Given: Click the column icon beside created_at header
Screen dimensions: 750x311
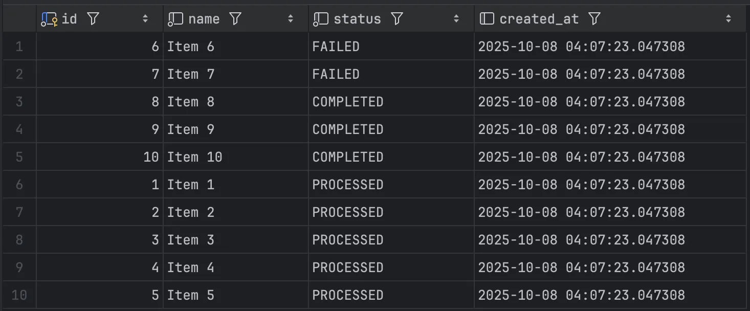Looking at the screenshot, I should [x=487, y=19].
